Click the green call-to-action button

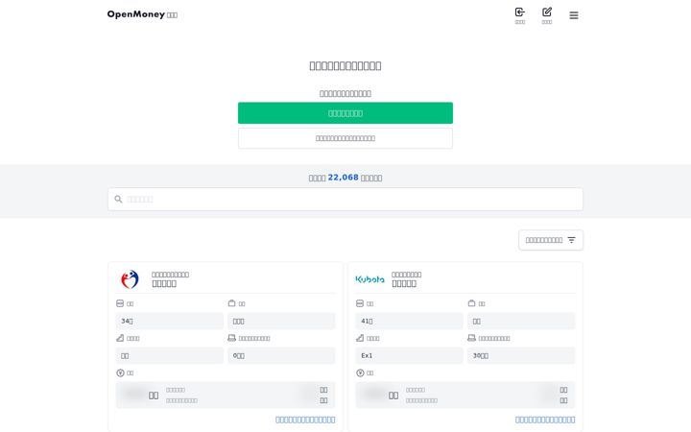coord(345,113)
